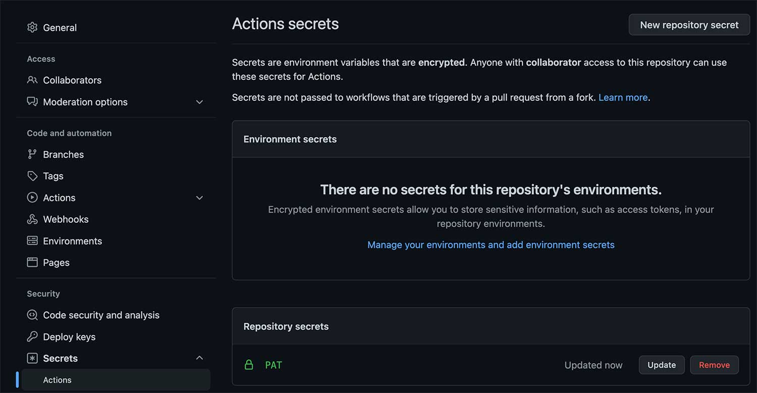Image resolution: width=757 pixels, height=393 pixels.
Task: Click New repository secret button
Action: [689, 25]
